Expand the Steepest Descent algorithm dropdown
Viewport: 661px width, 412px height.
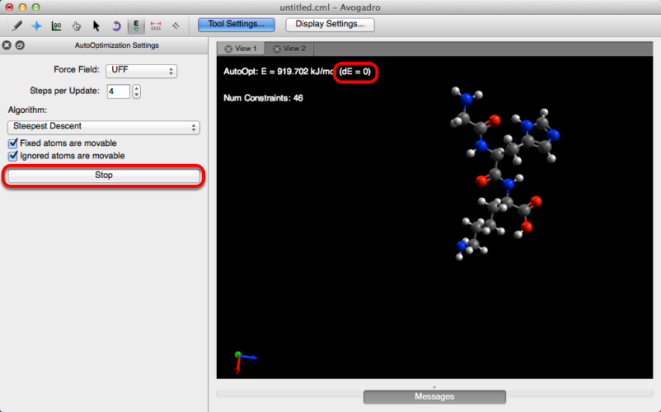click(103, 127)
